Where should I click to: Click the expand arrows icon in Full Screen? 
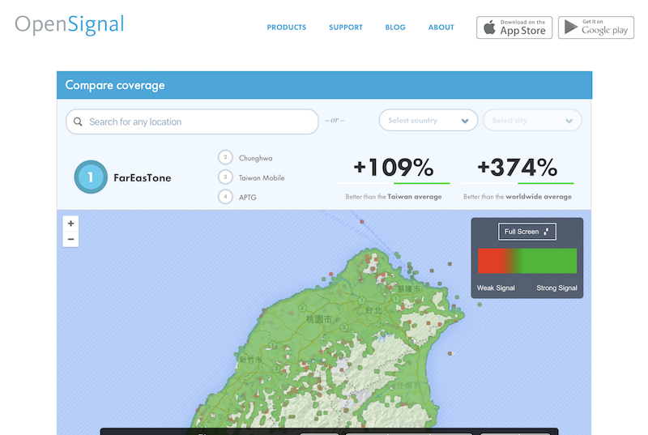546,232
